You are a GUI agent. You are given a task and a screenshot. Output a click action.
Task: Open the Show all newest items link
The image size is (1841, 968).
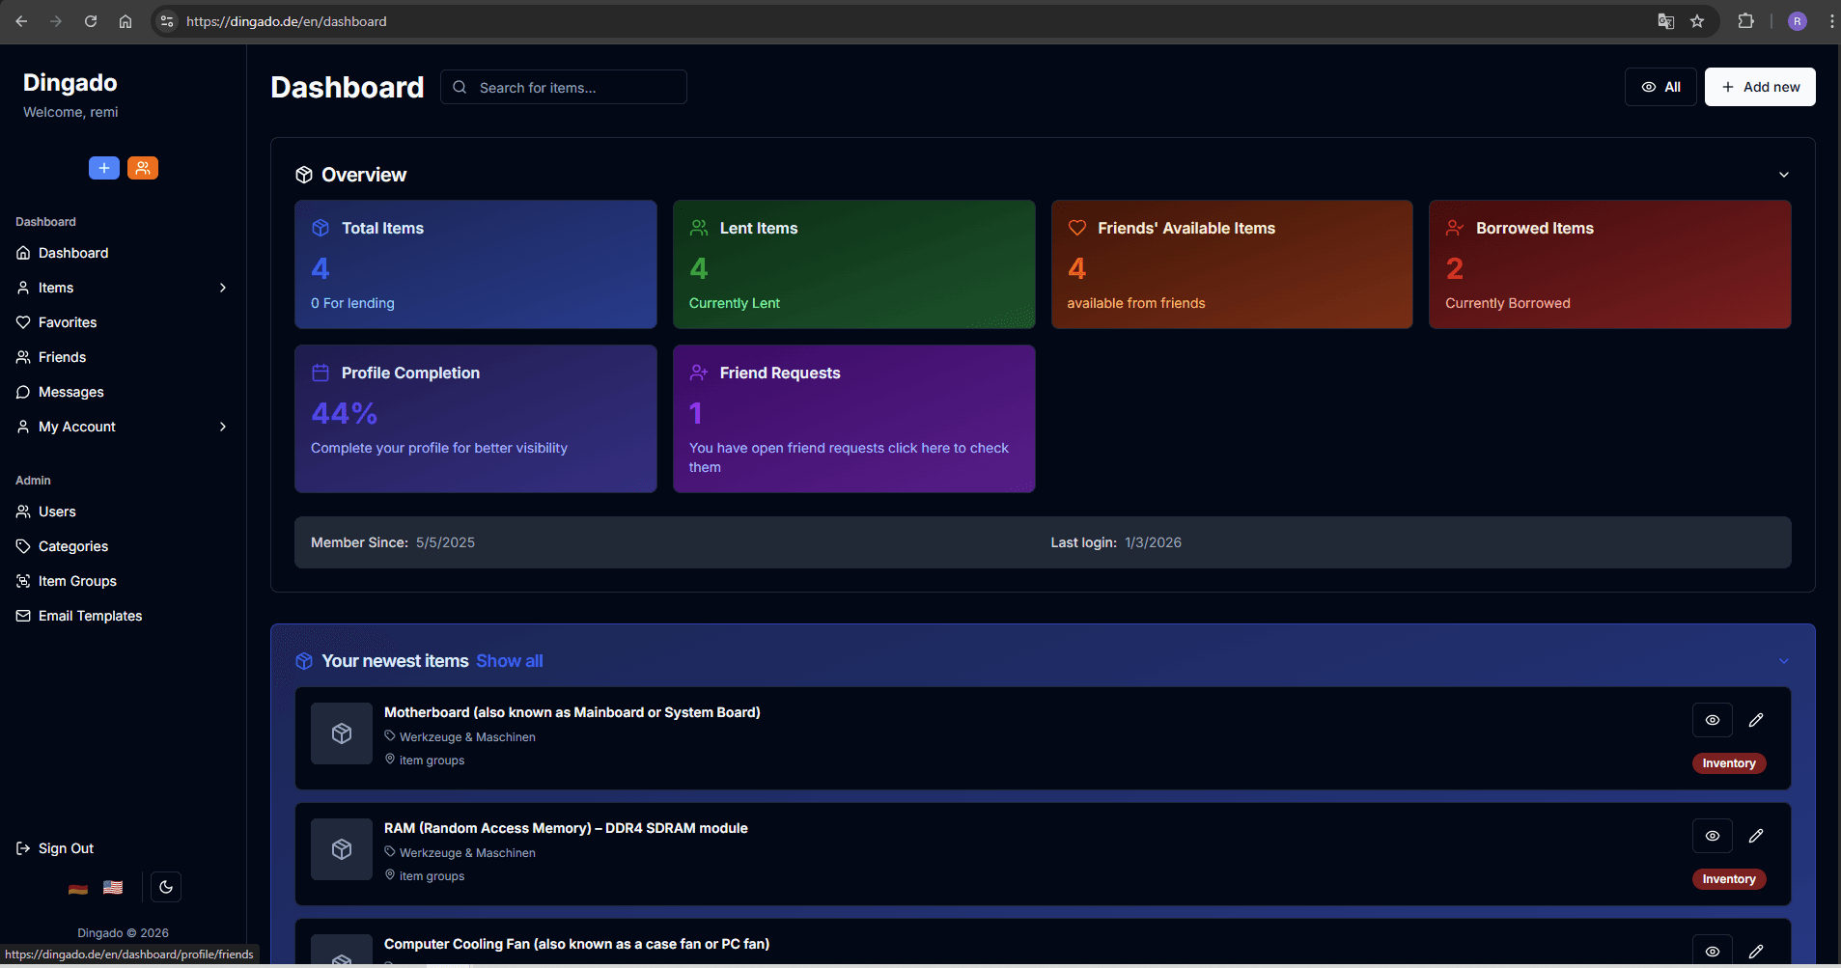509,661
